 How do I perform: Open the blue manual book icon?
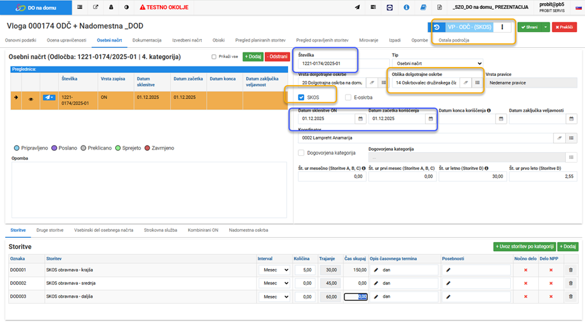423,7
